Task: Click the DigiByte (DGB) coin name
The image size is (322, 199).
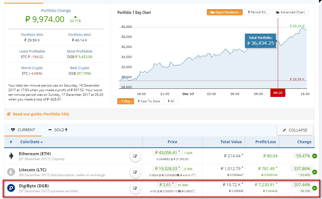Action: point(34,186)
